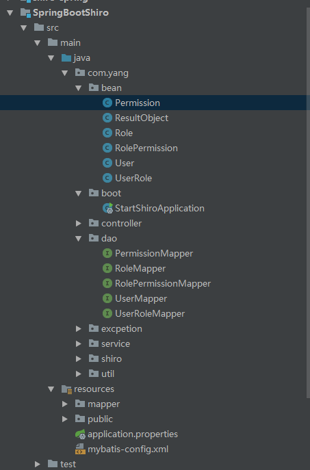Viewport: 310px width, 470px height.
Task: Click the resources folder icon
Action: pos(66,389)
